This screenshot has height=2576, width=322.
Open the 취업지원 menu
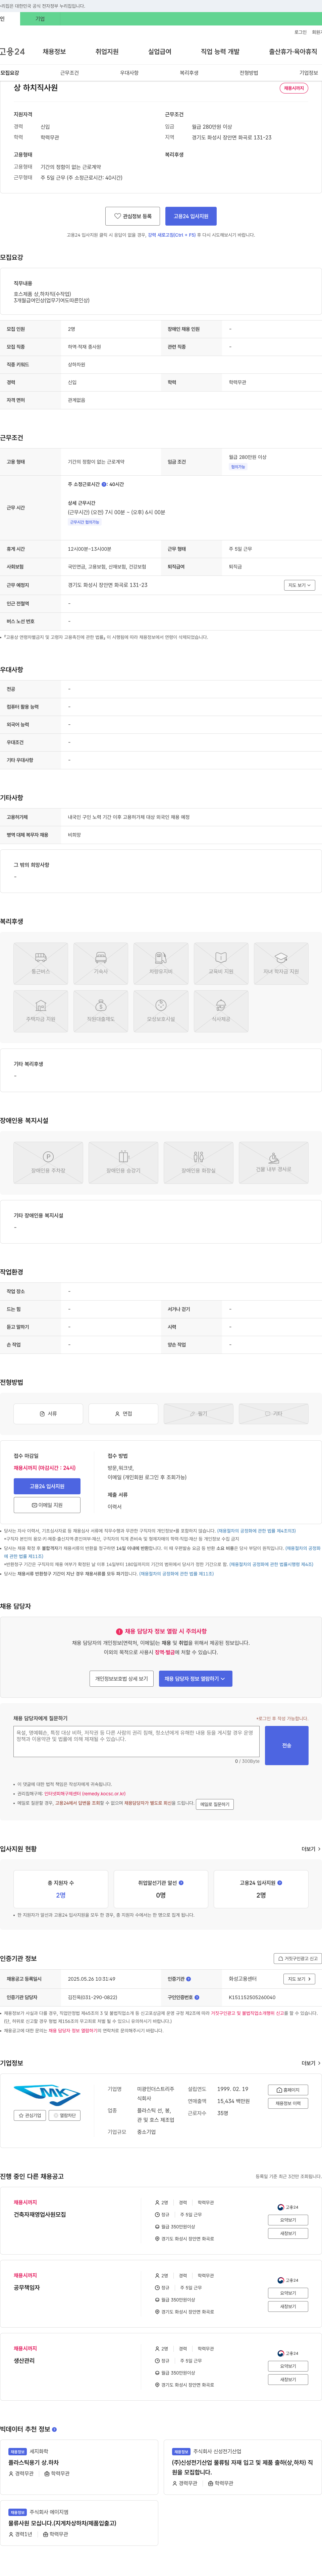pyautogui.click(x=107, y=52)
